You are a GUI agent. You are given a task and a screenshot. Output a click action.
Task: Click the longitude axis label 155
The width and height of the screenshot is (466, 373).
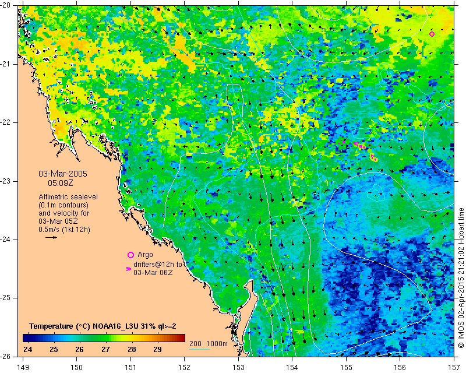(x=346, y=368)
